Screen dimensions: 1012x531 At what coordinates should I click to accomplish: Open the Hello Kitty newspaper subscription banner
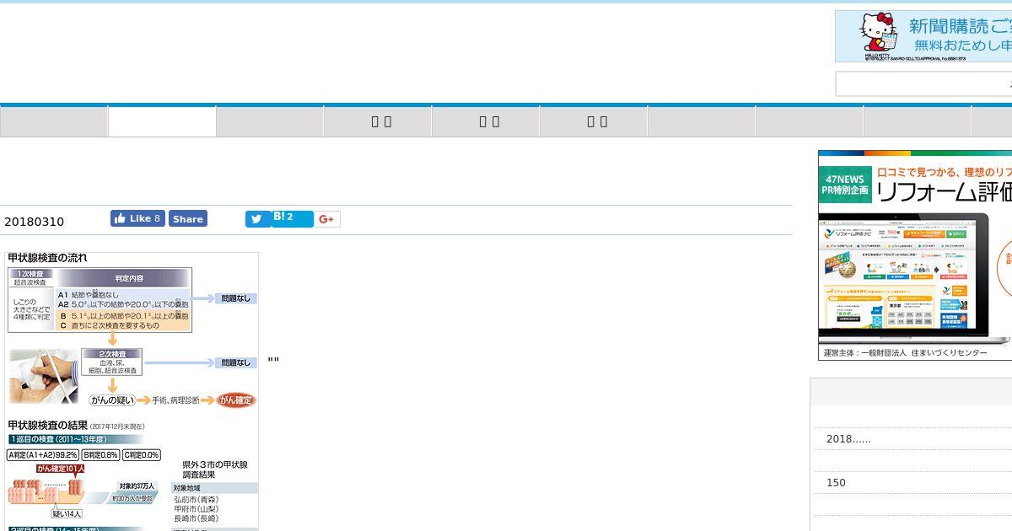[x=923, y=36]
